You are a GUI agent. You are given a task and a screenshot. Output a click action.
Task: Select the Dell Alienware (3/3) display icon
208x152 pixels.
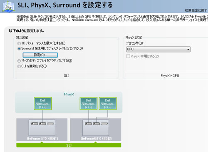pos(108,103)
